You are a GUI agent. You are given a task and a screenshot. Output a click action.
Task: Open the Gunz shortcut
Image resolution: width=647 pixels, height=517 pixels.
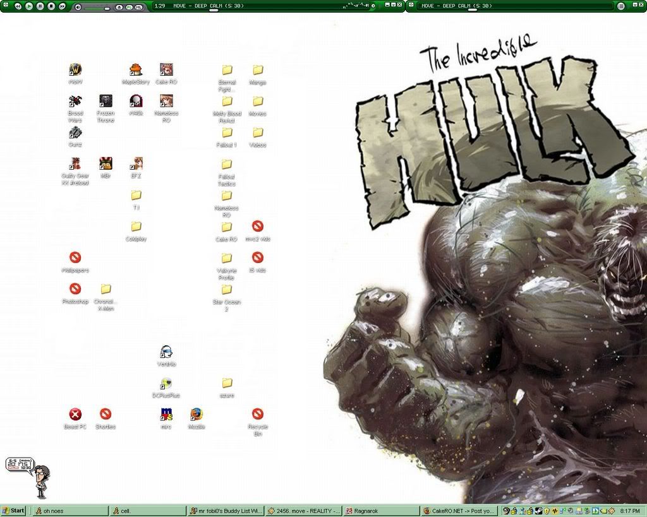tap(75, 137)
